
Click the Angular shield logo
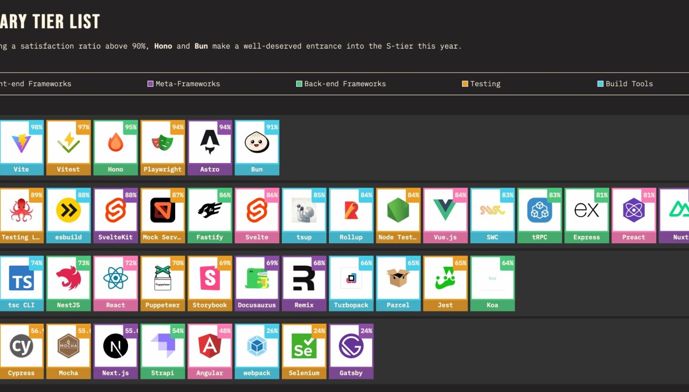[x=210, y=346]
